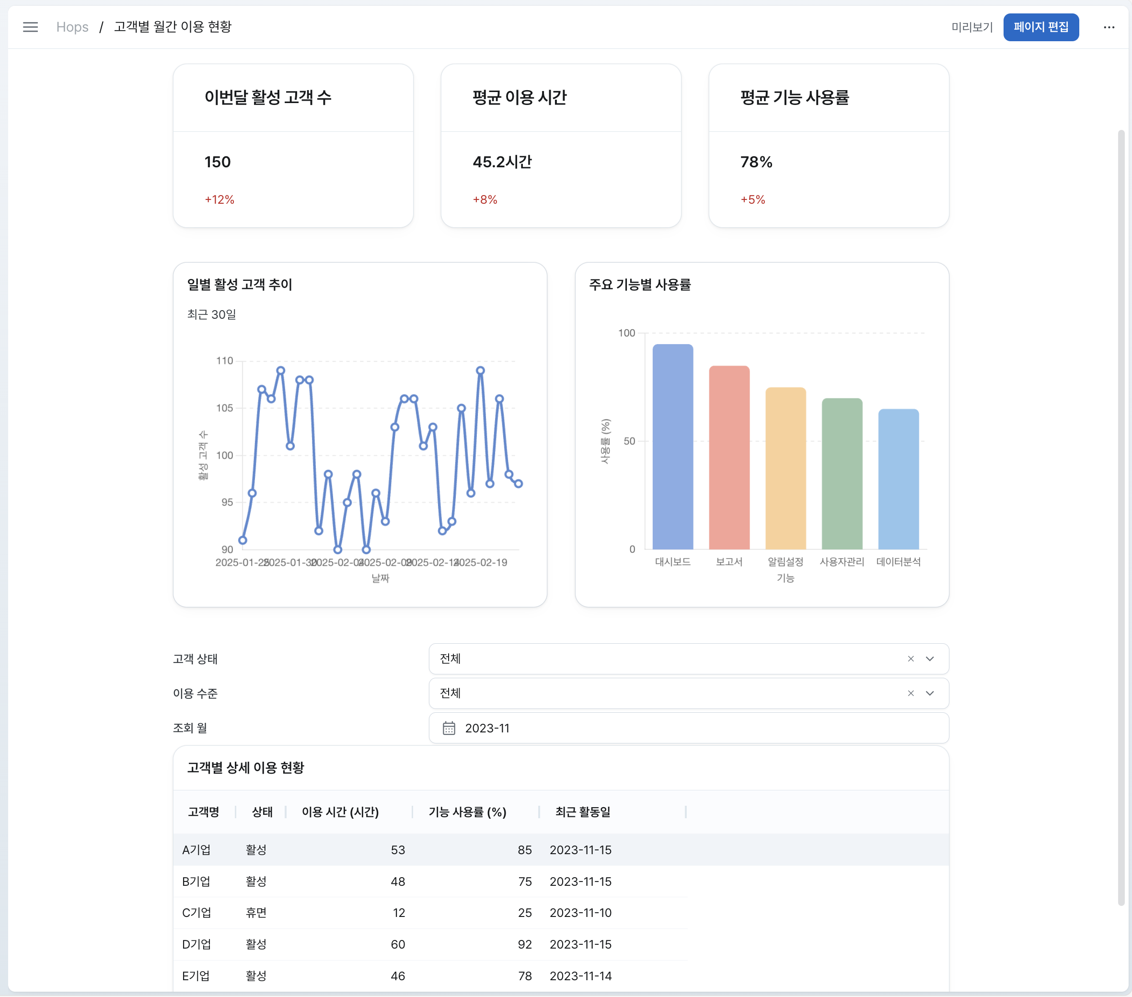Click the 92 usage rate cell for D기업
This screenshot has height=997, width=1132.
[x=524, y=944]
